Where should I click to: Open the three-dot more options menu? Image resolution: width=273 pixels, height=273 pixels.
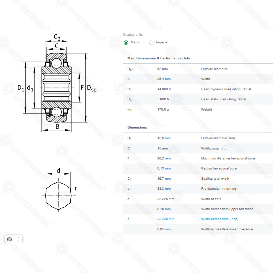18,239
